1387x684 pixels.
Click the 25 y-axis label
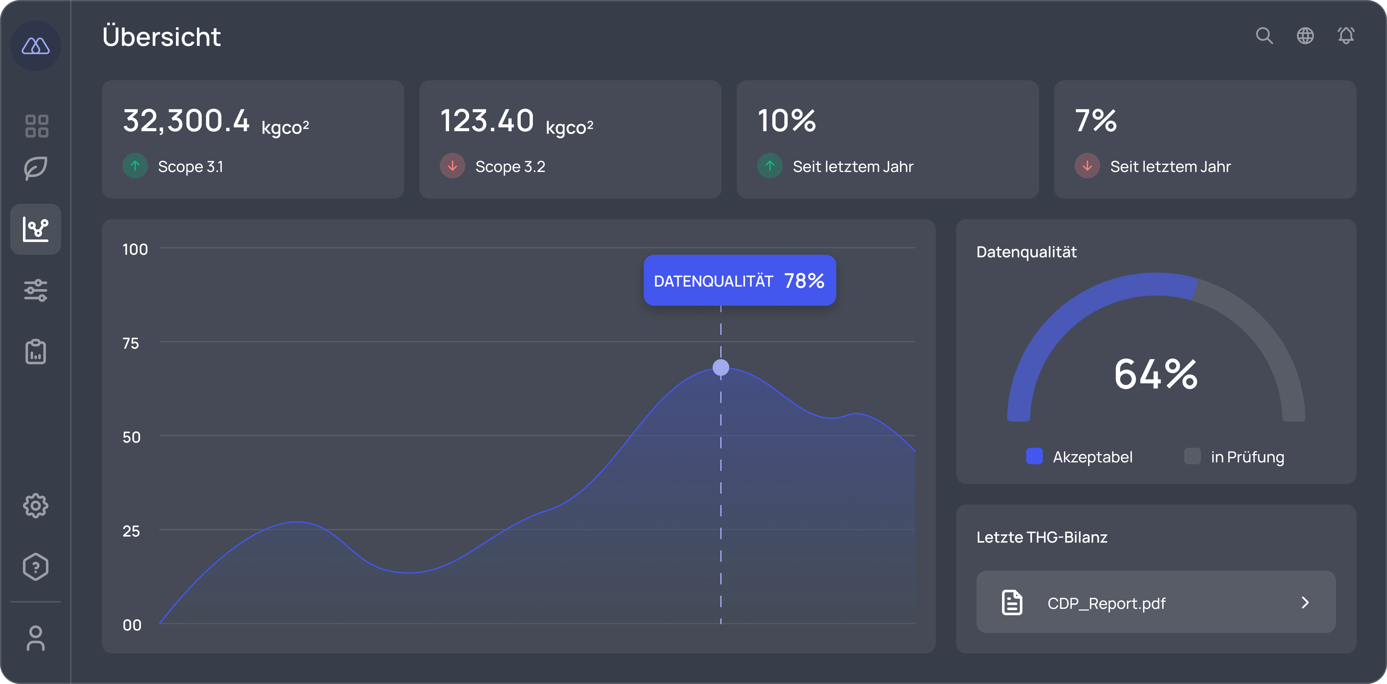point(131,531)
